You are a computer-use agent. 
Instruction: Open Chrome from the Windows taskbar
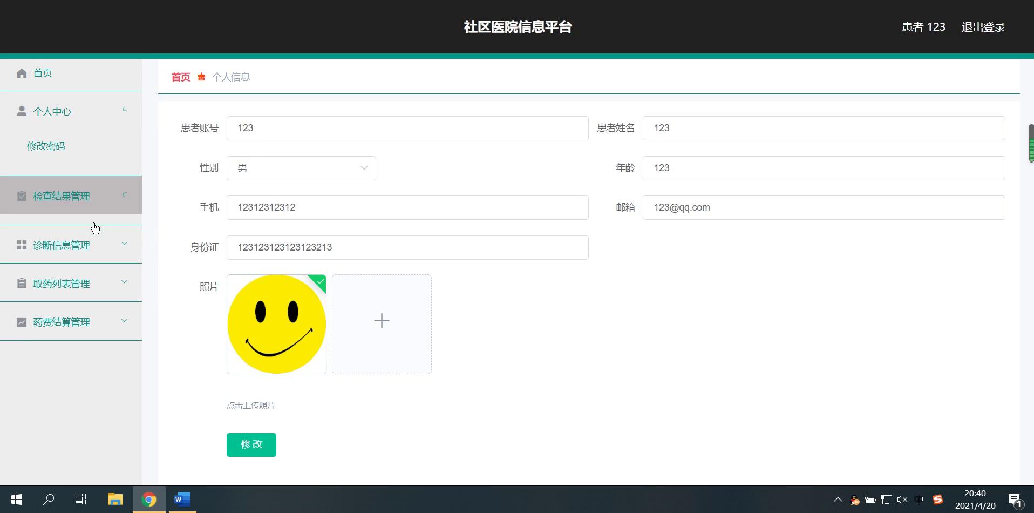coord(149,500)
